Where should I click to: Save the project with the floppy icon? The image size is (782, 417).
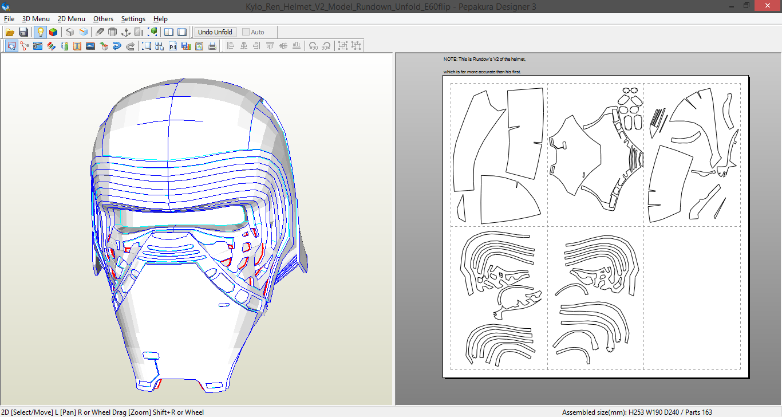[x=23, y=32]
